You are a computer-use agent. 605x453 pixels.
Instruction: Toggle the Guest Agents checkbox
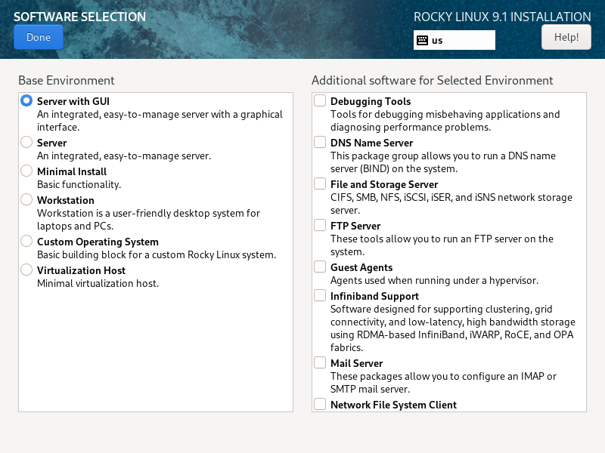(x=320, y=267)
